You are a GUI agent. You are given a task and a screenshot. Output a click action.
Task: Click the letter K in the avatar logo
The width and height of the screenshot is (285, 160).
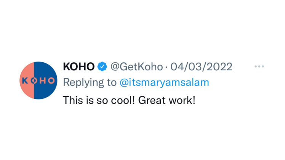point(25,81)
